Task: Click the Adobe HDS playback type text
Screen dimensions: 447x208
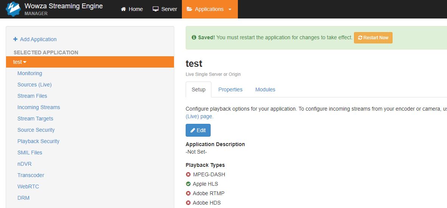Action: tap(207, 203)
